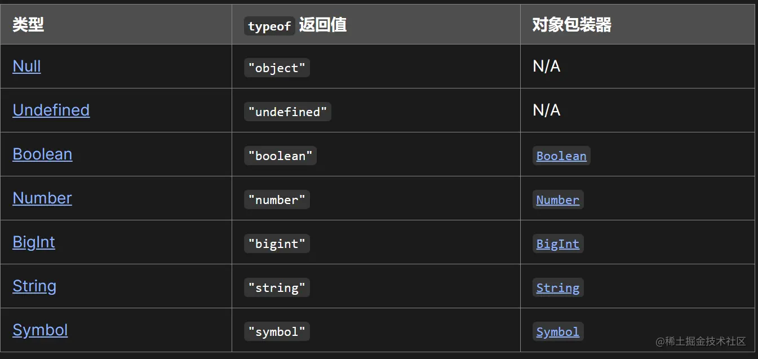Click the typeof 返回值 column header
The height and width of the screenshot is (359, 758).
pos(295,25)
